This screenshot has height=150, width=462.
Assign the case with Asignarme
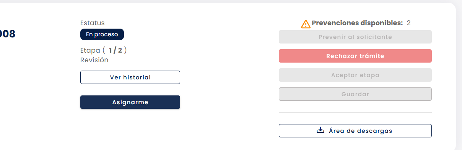[x=130, y=102]
